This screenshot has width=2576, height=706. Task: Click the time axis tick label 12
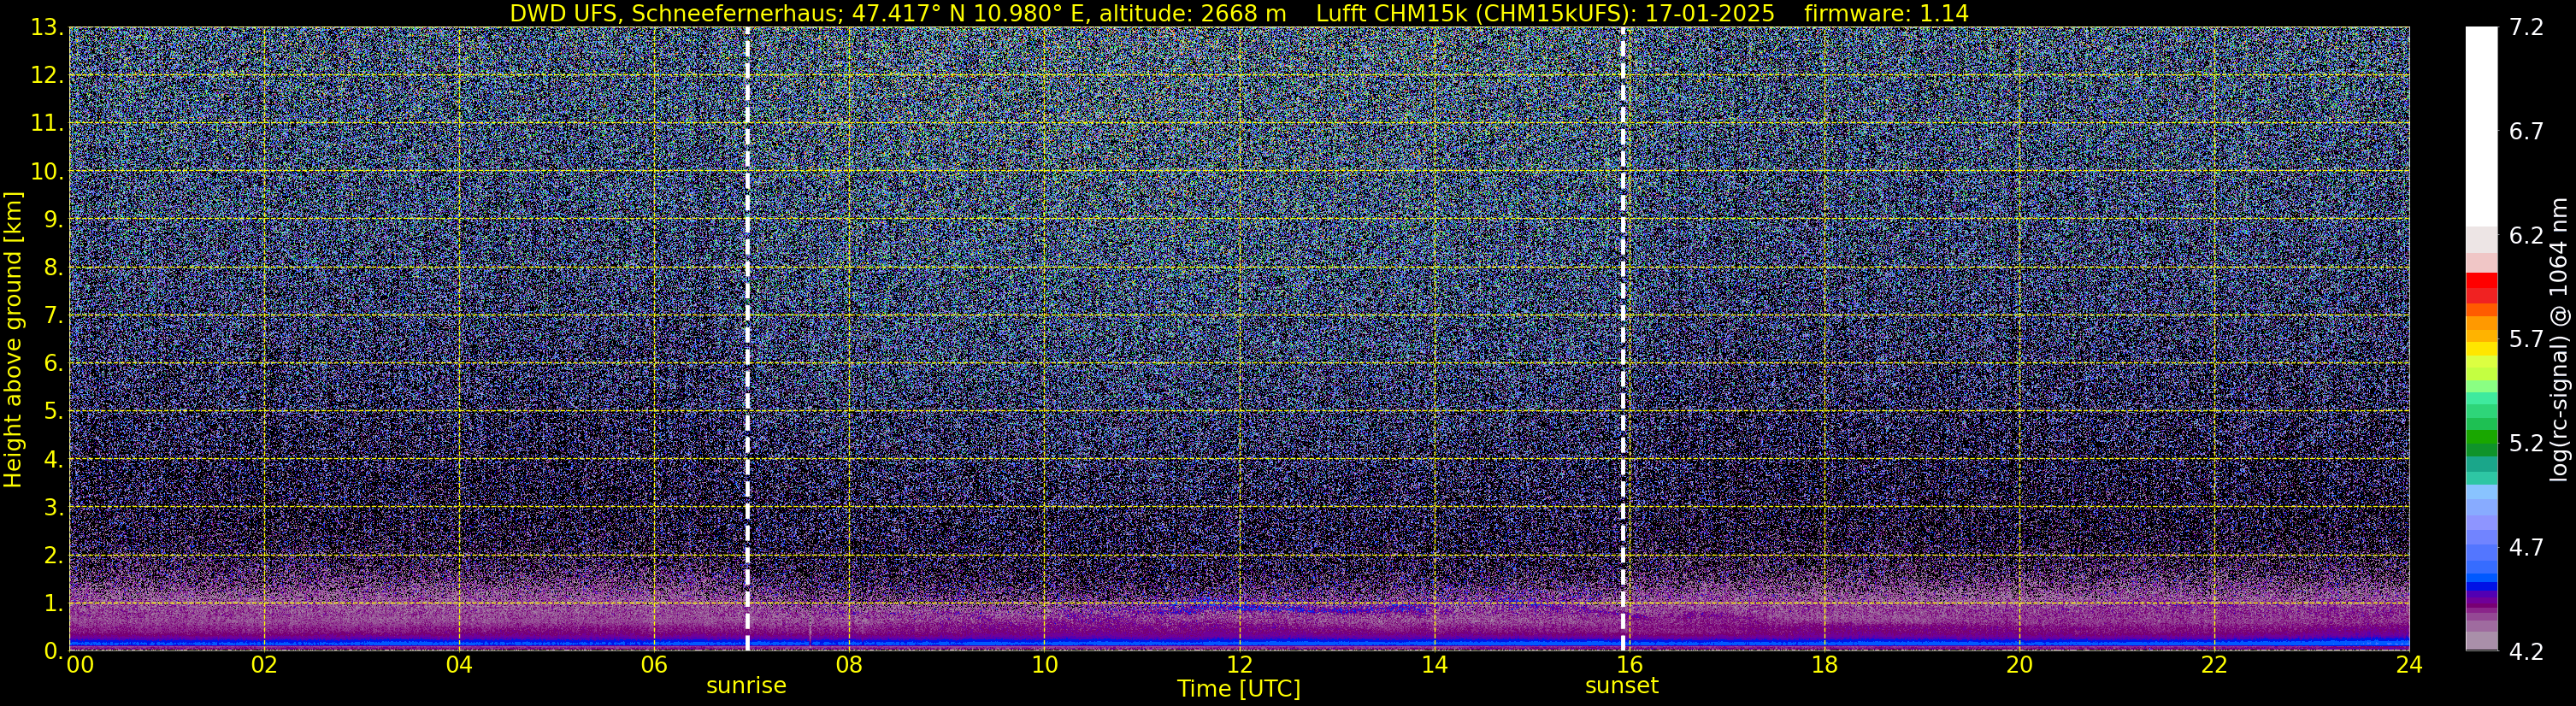tap(1239, 665)
